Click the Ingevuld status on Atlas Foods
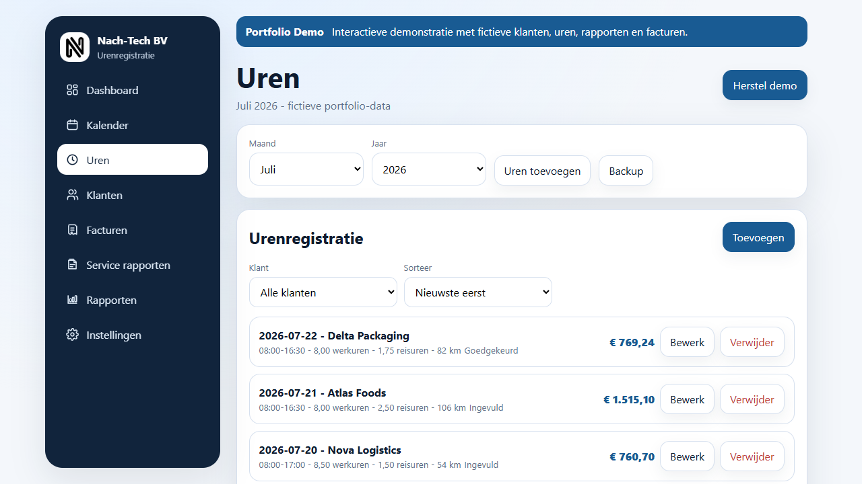This screenshot has width=862, height=484. [486, 408]
